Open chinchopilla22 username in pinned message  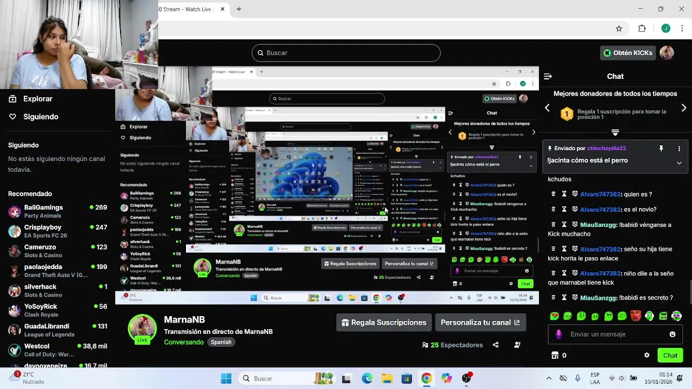(607, 148)
